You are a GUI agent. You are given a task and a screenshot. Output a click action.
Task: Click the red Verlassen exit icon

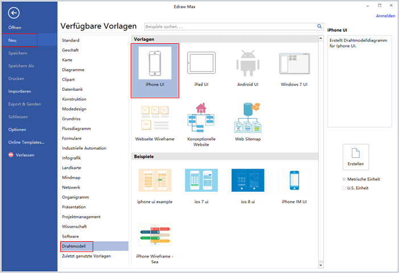[11, 155]
